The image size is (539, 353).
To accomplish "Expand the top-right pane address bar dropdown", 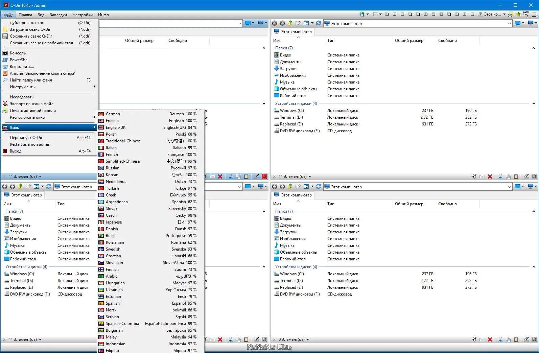I will 510,23.
